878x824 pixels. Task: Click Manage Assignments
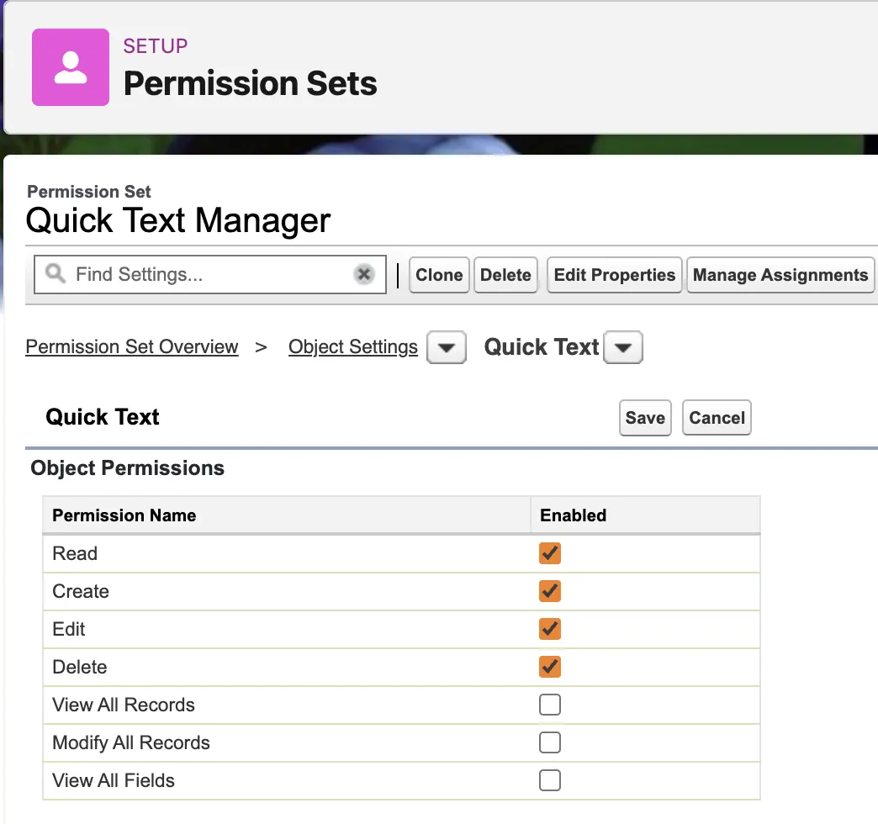780,275
